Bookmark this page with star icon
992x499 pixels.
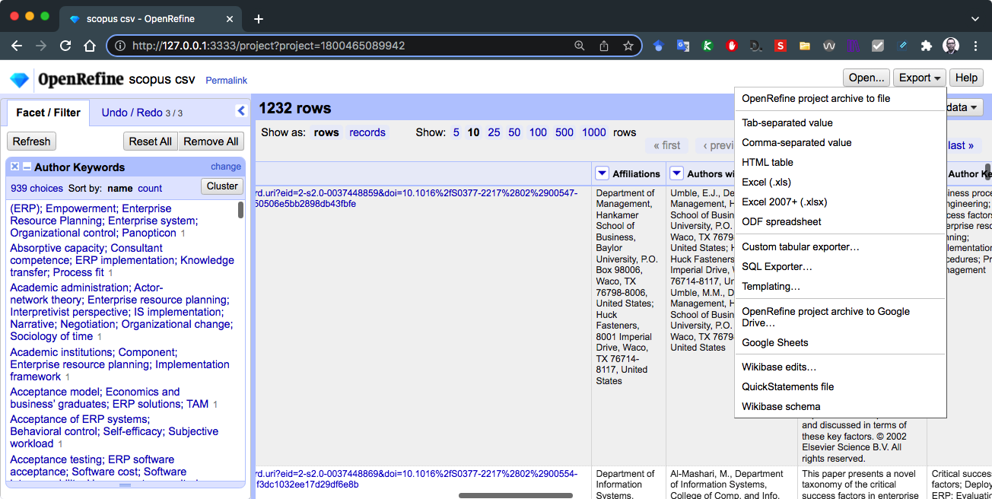(x=628, y=46)
